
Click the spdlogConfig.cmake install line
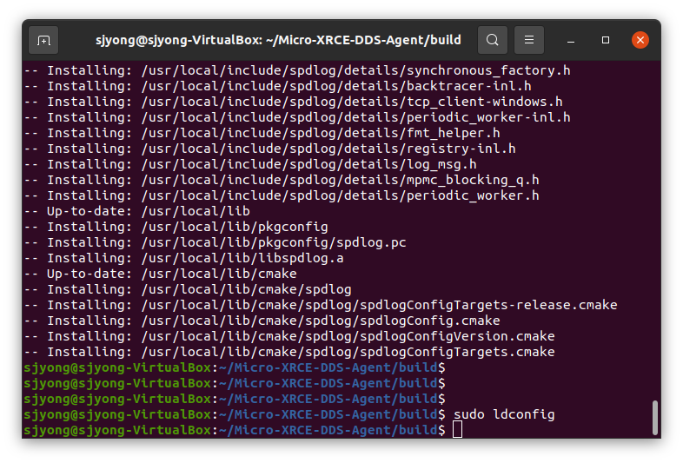(262, 321)
